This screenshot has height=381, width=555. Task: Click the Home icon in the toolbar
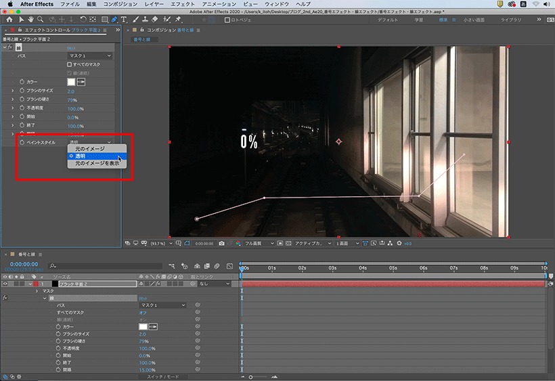tap(9, 20)
